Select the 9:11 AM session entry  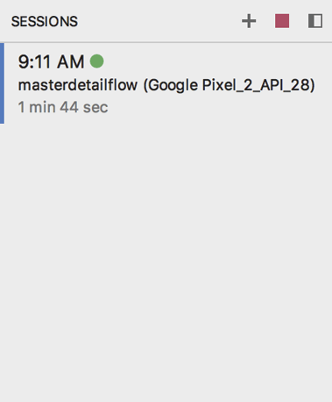(166, 83)
